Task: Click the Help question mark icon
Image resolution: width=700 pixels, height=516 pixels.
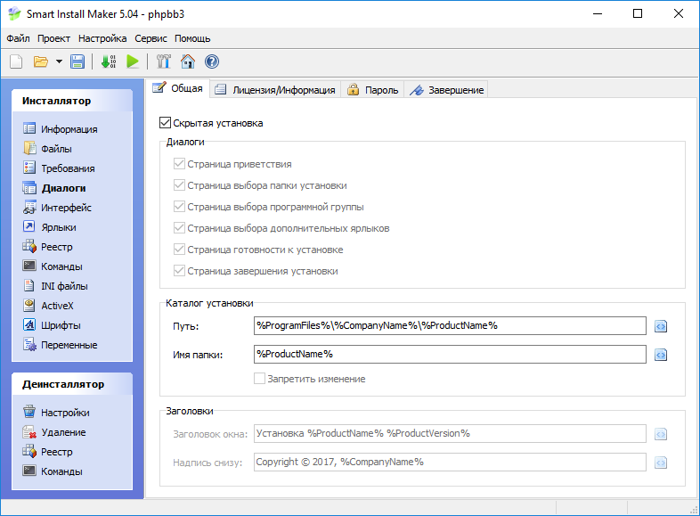Action: click(212, 61)
